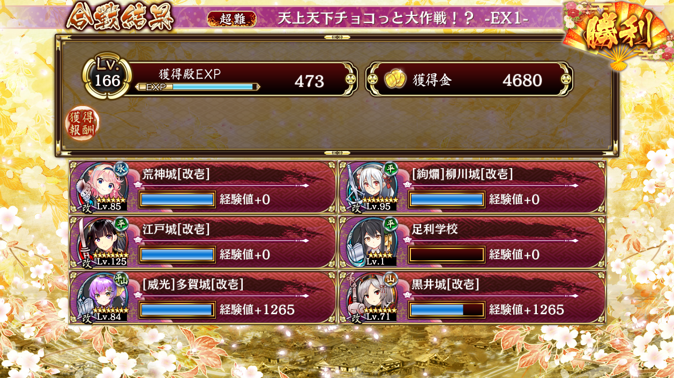674x378 pixels.
Task: Click the 超難 difficulty label
Action: (x=232, y=19)
